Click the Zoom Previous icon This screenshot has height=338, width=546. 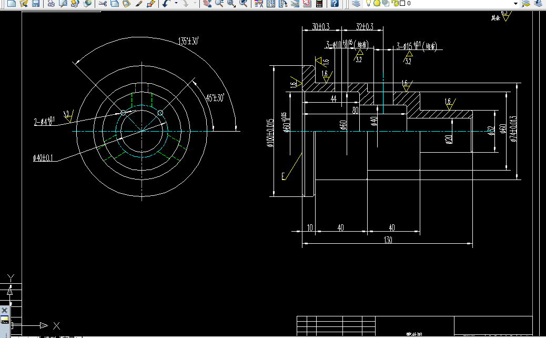[244, 4]
